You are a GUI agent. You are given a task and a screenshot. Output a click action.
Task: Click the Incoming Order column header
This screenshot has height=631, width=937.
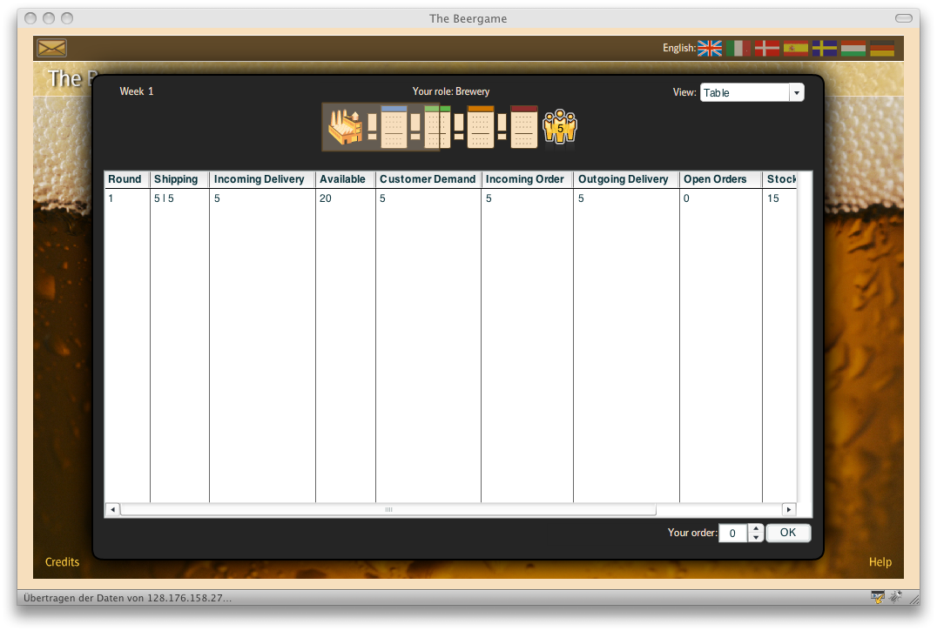click(x=527, y=179)
